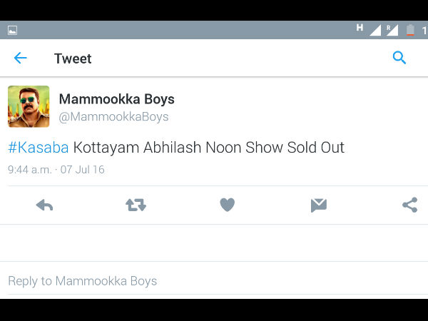Tap the H network indicator in status bar
428x321 pixels.
point(360,28)
